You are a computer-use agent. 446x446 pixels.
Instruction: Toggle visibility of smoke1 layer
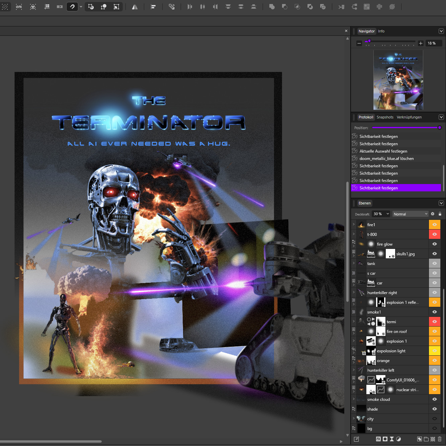(x=435, y=312)
